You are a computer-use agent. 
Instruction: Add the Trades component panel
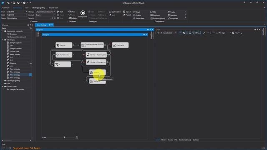[x=171, y=12]
